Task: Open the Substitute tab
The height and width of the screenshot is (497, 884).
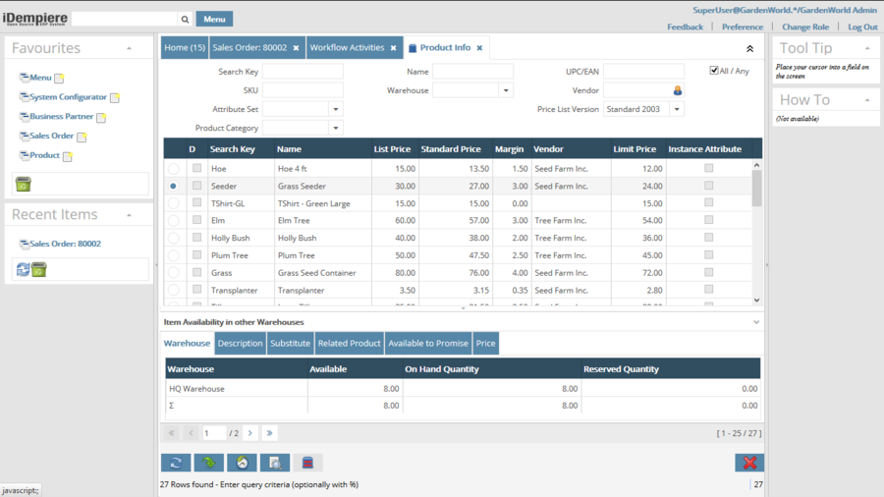Action: click(290, 343)
